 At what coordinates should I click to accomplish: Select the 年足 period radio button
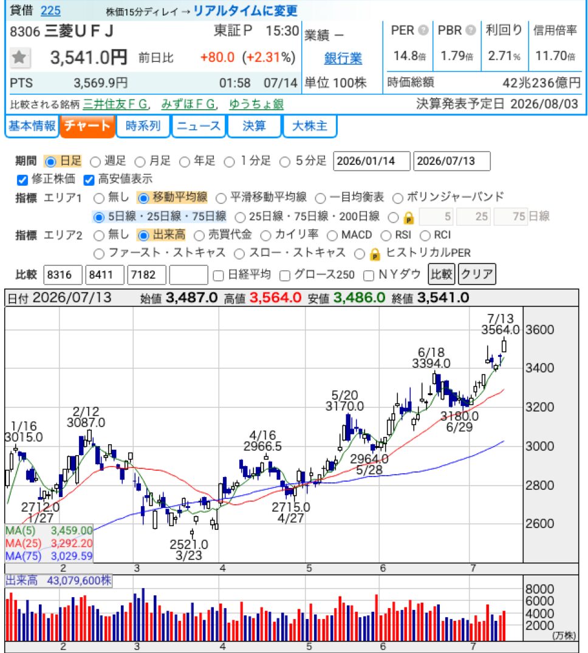point(184,161)
